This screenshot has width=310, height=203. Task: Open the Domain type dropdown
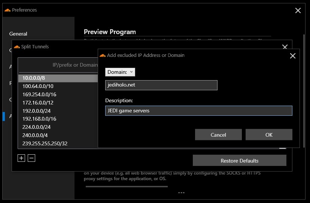coord(120,72)
